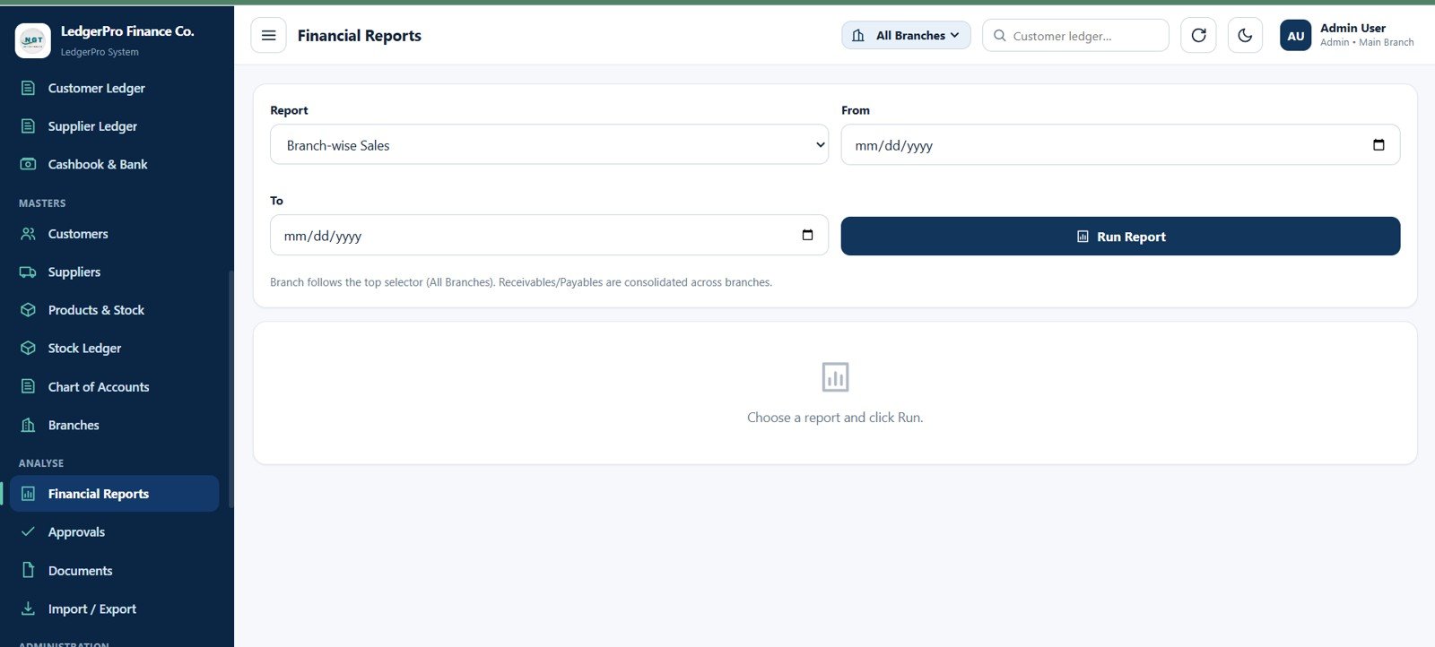Image resolution: width=1435 pixels, height=647 pixels.
Task: Click the building icon in branch selector
Action: click(858, 36)
